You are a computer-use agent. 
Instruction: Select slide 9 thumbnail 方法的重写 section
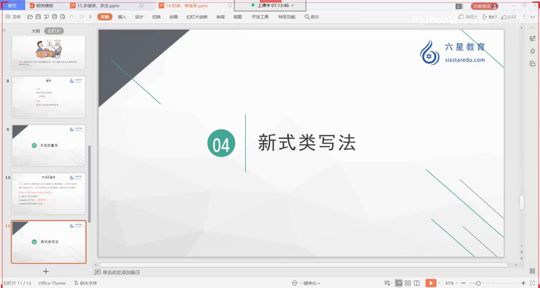click(x=49, y=145)
